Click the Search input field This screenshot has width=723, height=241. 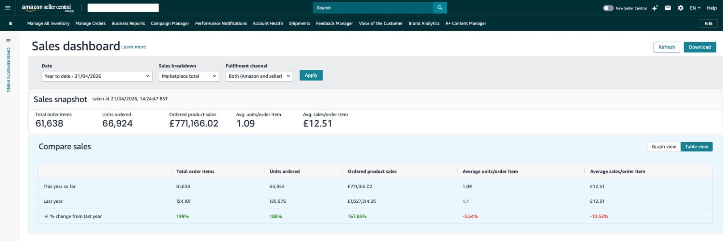click(373, 8)
